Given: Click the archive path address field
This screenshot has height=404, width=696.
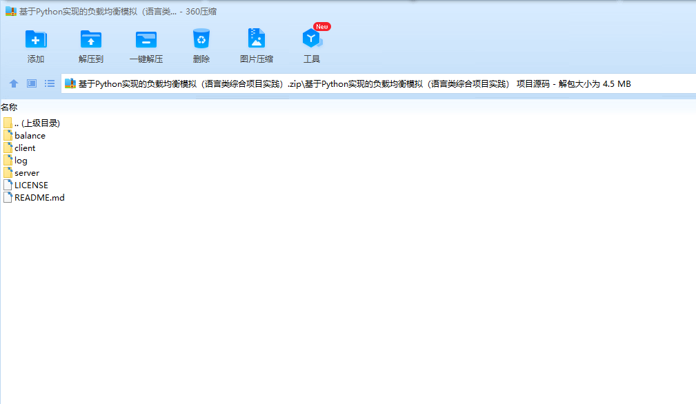Looking at the screenshot, I should tap(378, 84).
